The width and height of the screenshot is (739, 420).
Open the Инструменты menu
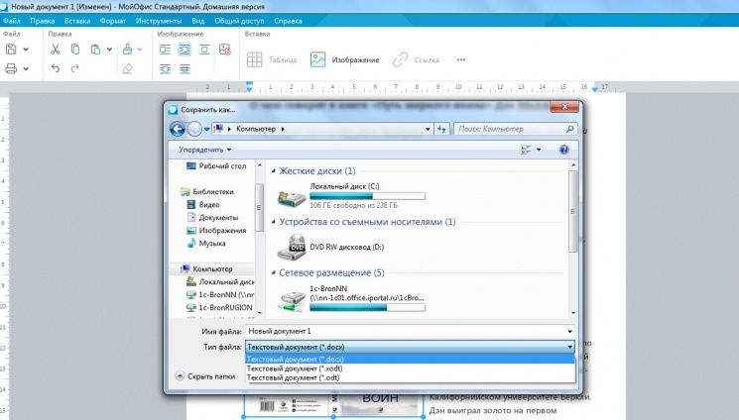(x=159, y=21)
